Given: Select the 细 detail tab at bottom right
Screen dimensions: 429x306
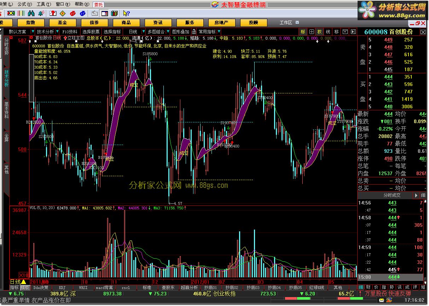Looking at the screenshot, I should (x=361, y=287).
